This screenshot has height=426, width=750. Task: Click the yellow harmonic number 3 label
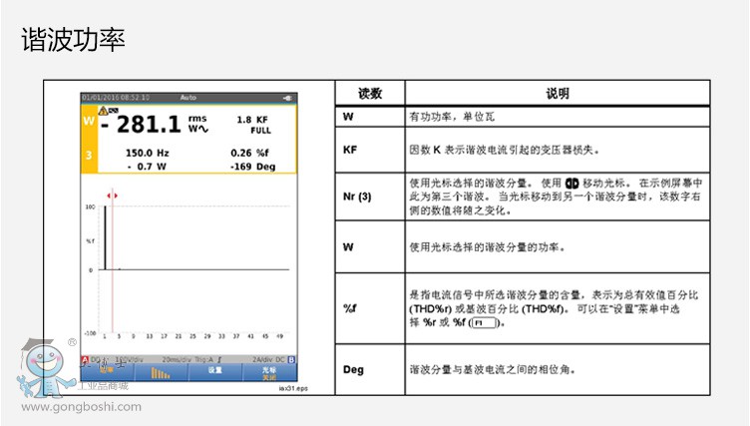coord(88,155)
